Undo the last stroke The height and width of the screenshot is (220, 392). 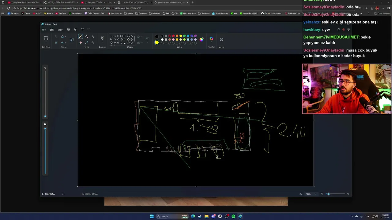click(82, 29)
